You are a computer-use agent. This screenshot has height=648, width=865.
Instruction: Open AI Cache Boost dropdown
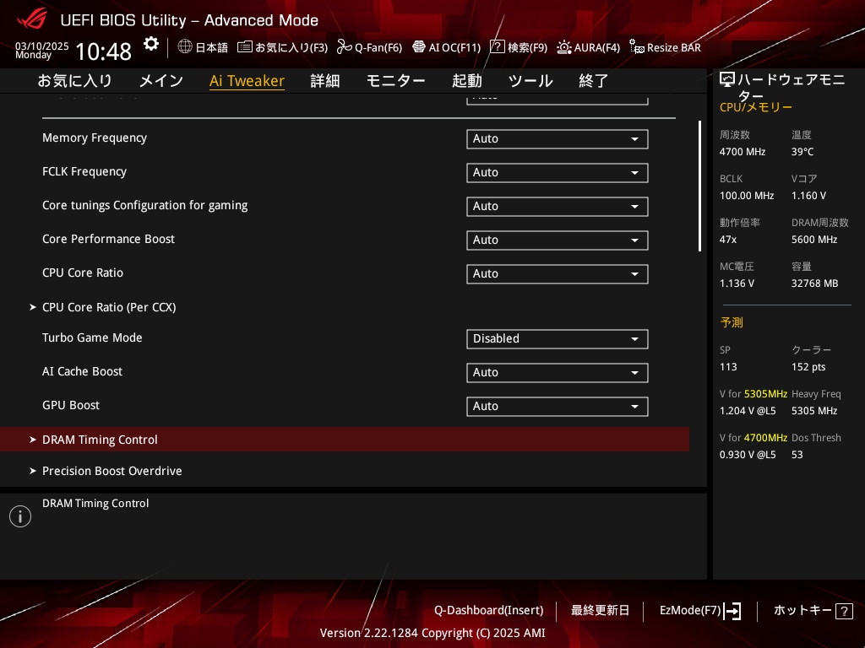[x=558, y=372]
